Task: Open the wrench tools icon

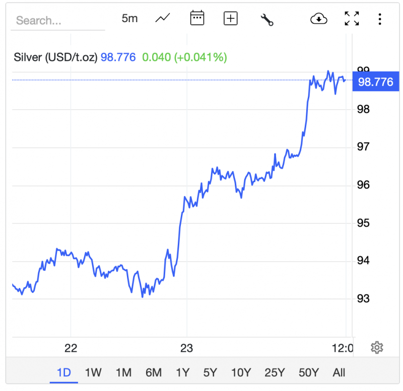Action: point(266,19)
